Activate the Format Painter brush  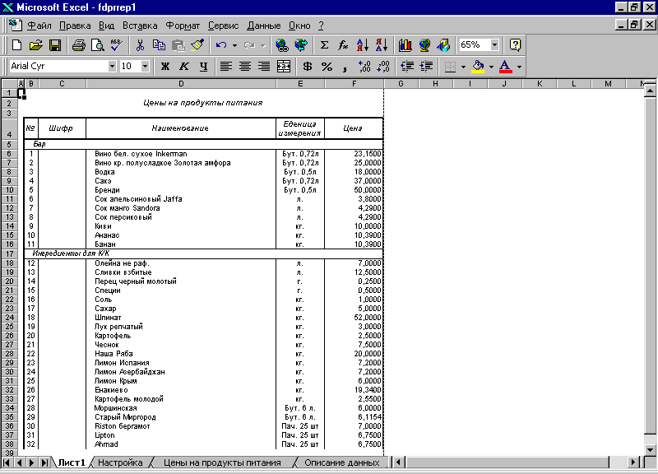pos(197,45)
